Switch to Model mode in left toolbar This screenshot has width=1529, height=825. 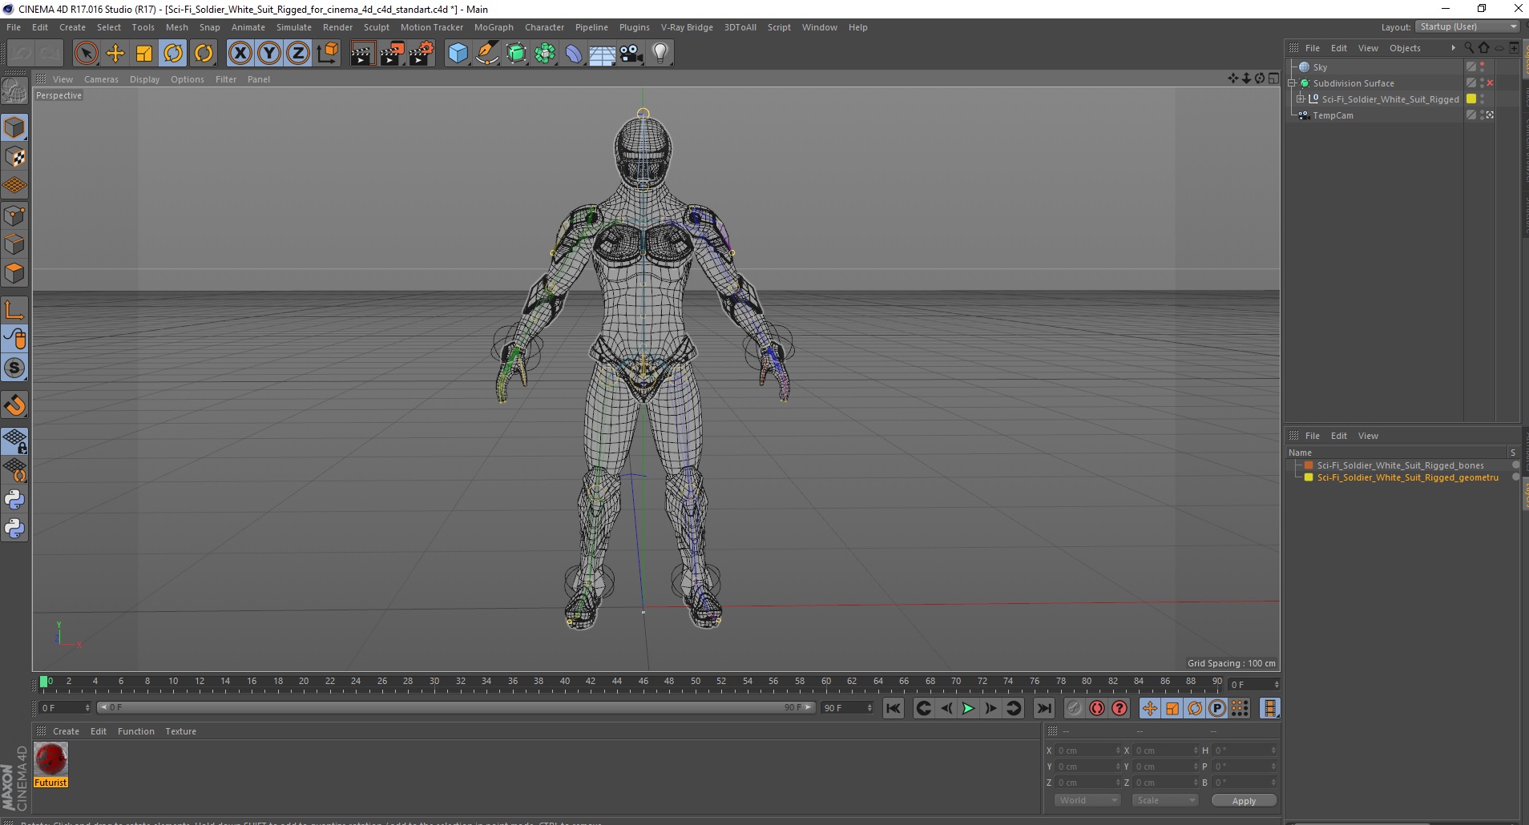click(x=14, y=127)
